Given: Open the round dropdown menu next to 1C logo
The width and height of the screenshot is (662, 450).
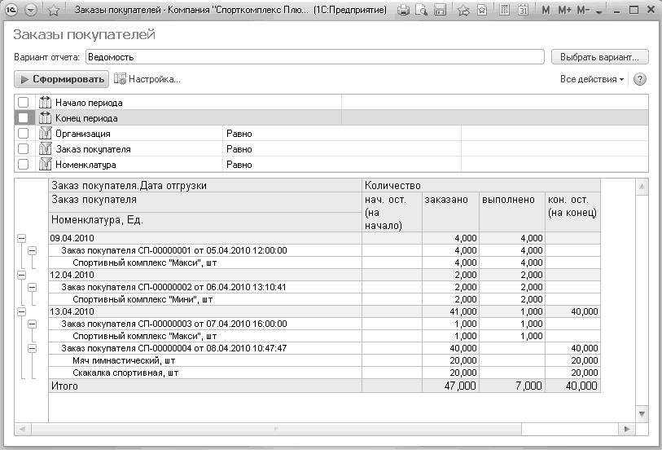Looking at the screenshot, I should click(x=31, y=10).
